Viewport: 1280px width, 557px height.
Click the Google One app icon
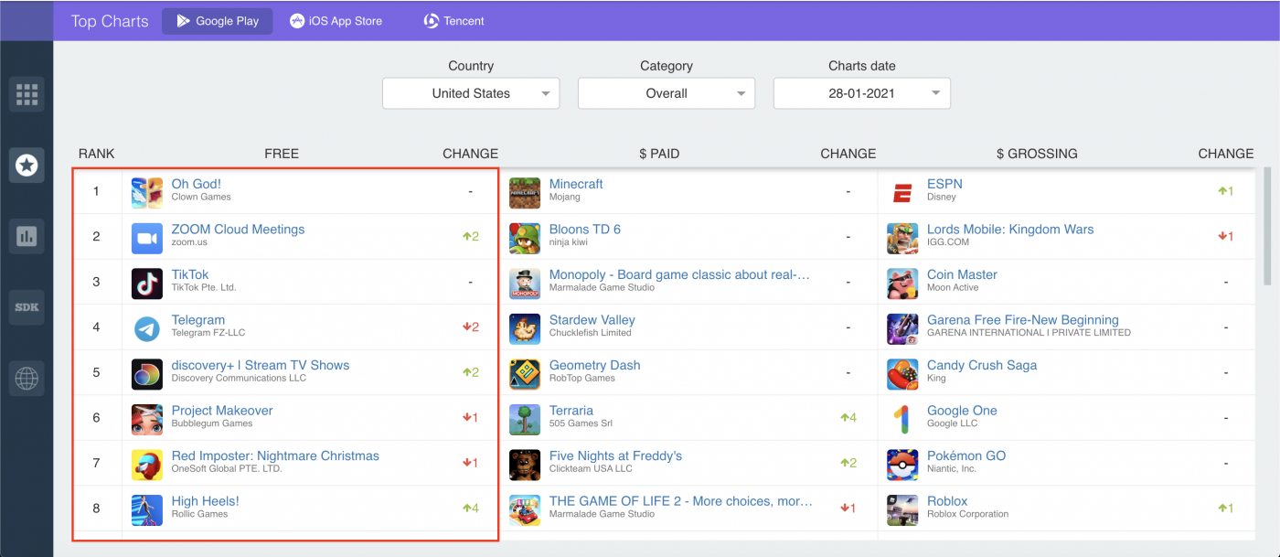(902, 419)
